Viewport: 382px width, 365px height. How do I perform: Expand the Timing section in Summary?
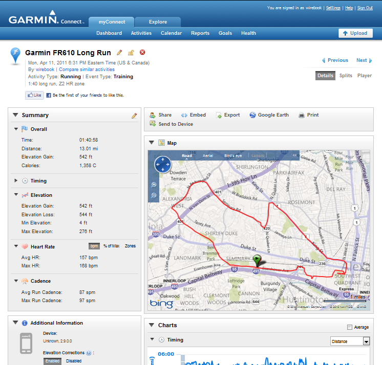click(16, 180)
